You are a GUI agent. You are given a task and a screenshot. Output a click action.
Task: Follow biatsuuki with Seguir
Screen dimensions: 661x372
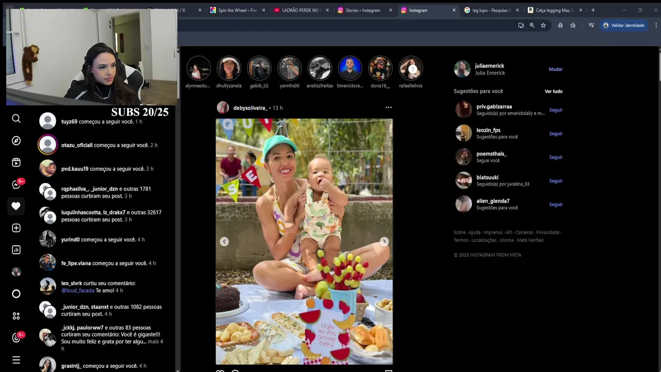556,181
